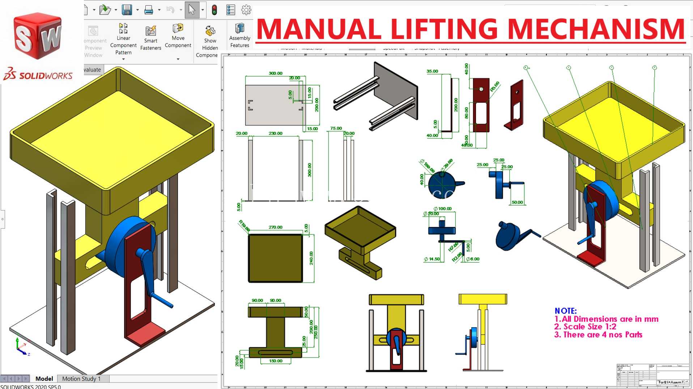This screenshot has width=693, height=389.
Task: Click the side assembly view in drawing
Action: coord(481,333)
